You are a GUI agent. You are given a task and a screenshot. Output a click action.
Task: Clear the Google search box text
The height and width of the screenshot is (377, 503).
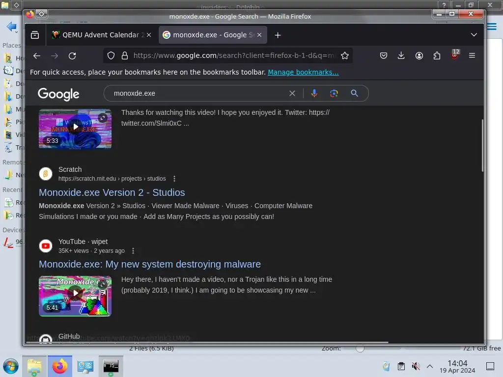point(292,93)
